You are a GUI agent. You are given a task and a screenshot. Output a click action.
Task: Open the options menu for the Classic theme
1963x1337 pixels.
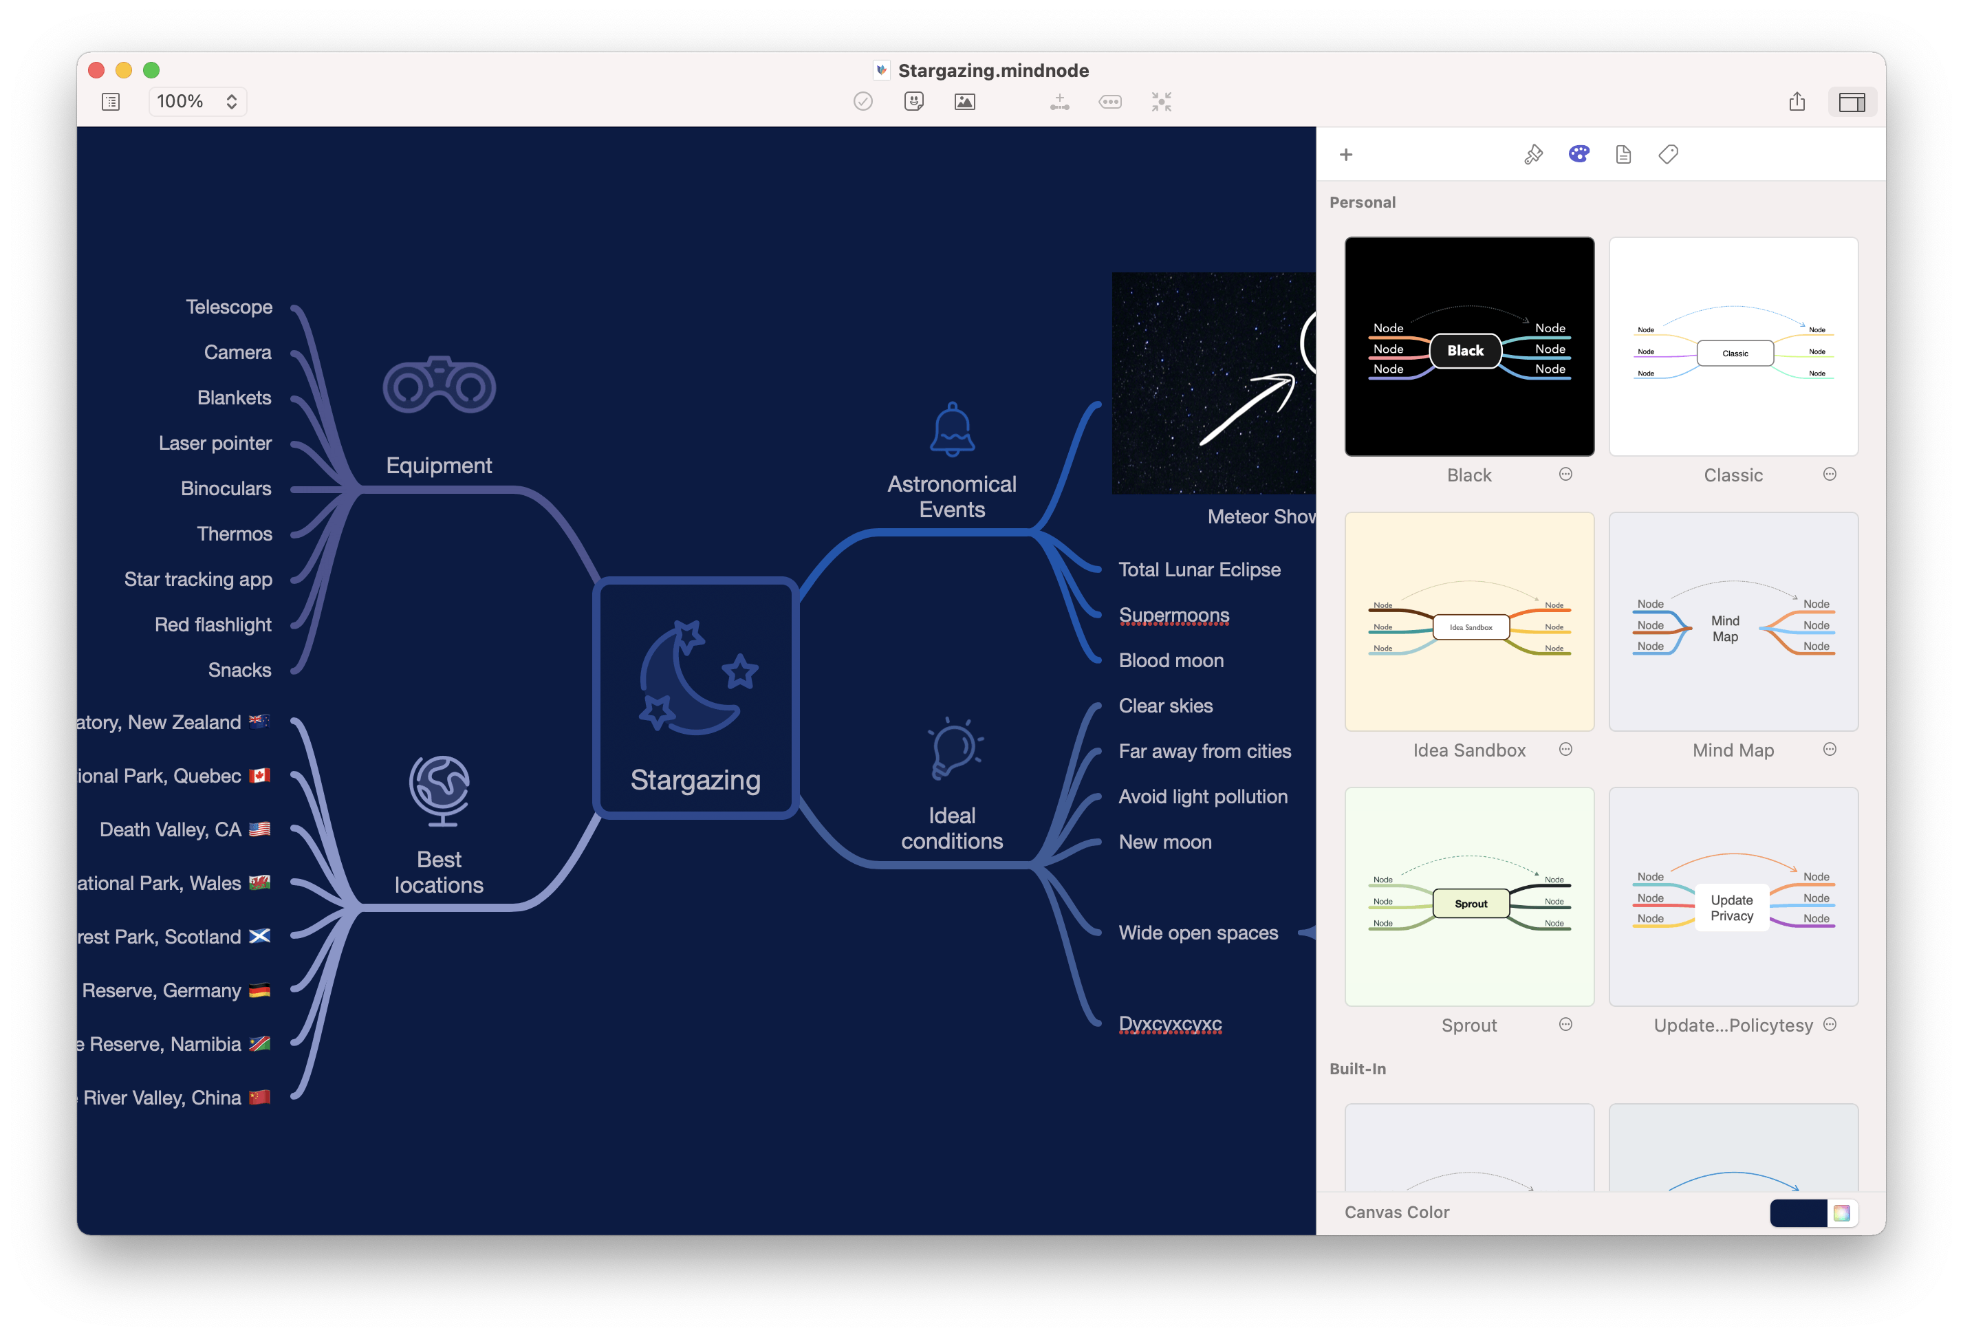1830,474
